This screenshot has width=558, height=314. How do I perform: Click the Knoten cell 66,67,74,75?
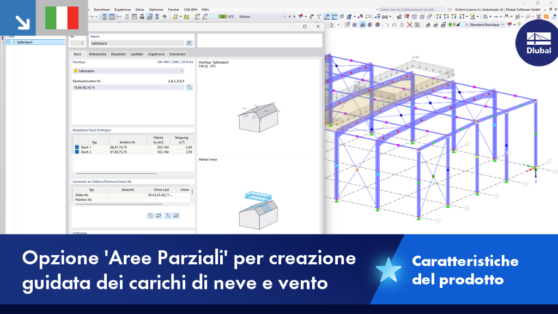[128, 147]
